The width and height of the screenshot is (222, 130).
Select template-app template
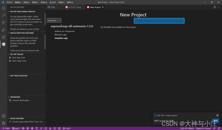[x=61, y=38]
